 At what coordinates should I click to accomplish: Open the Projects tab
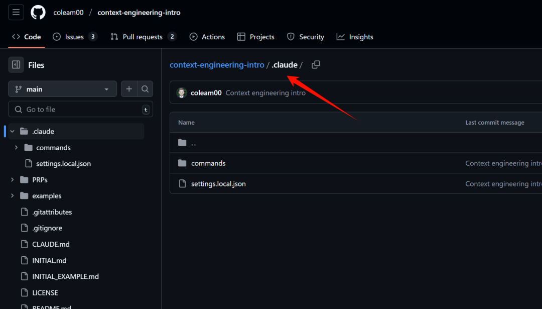tap(256, 37)
